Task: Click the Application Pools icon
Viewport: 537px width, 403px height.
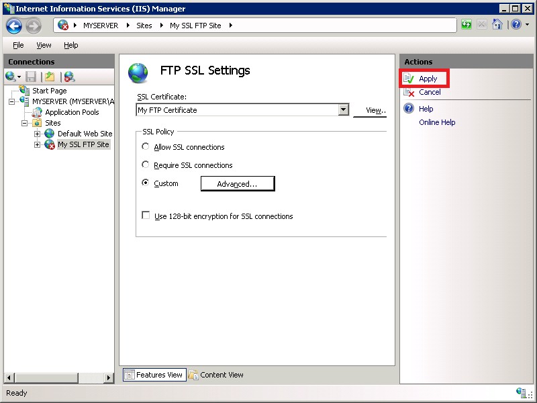Action: [37, 112]
